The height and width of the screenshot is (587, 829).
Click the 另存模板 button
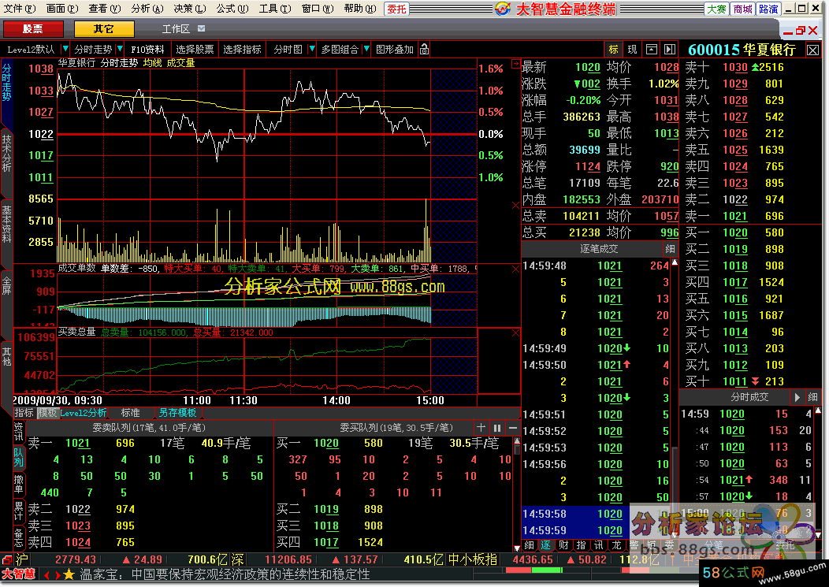pyautogui.click(x=177, y=412)
